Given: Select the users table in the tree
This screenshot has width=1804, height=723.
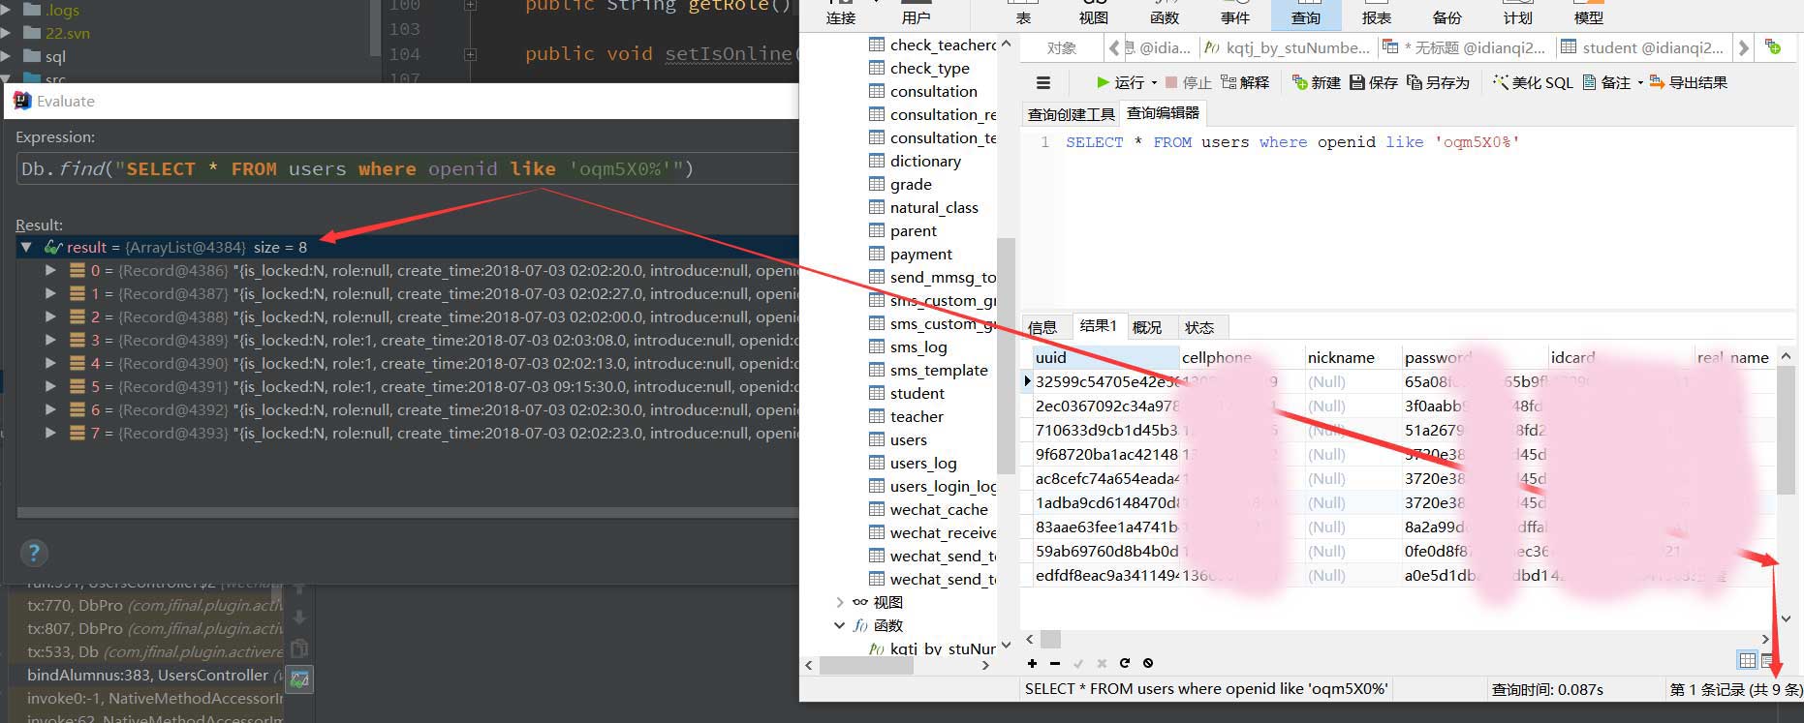Looking at the screenshot, I should 908,440.
